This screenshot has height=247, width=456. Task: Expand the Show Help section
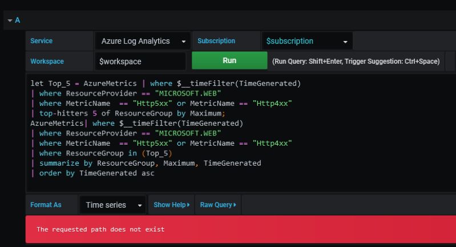point(172,205)
